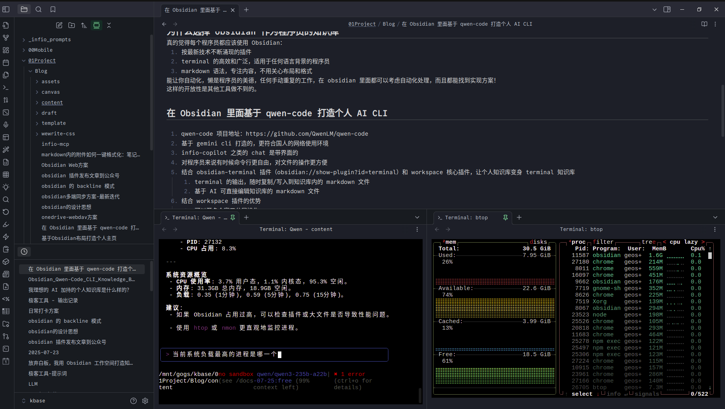Switch to the Terminal: btop tab
Screen dimensions: 725x409
click(466, 218)
